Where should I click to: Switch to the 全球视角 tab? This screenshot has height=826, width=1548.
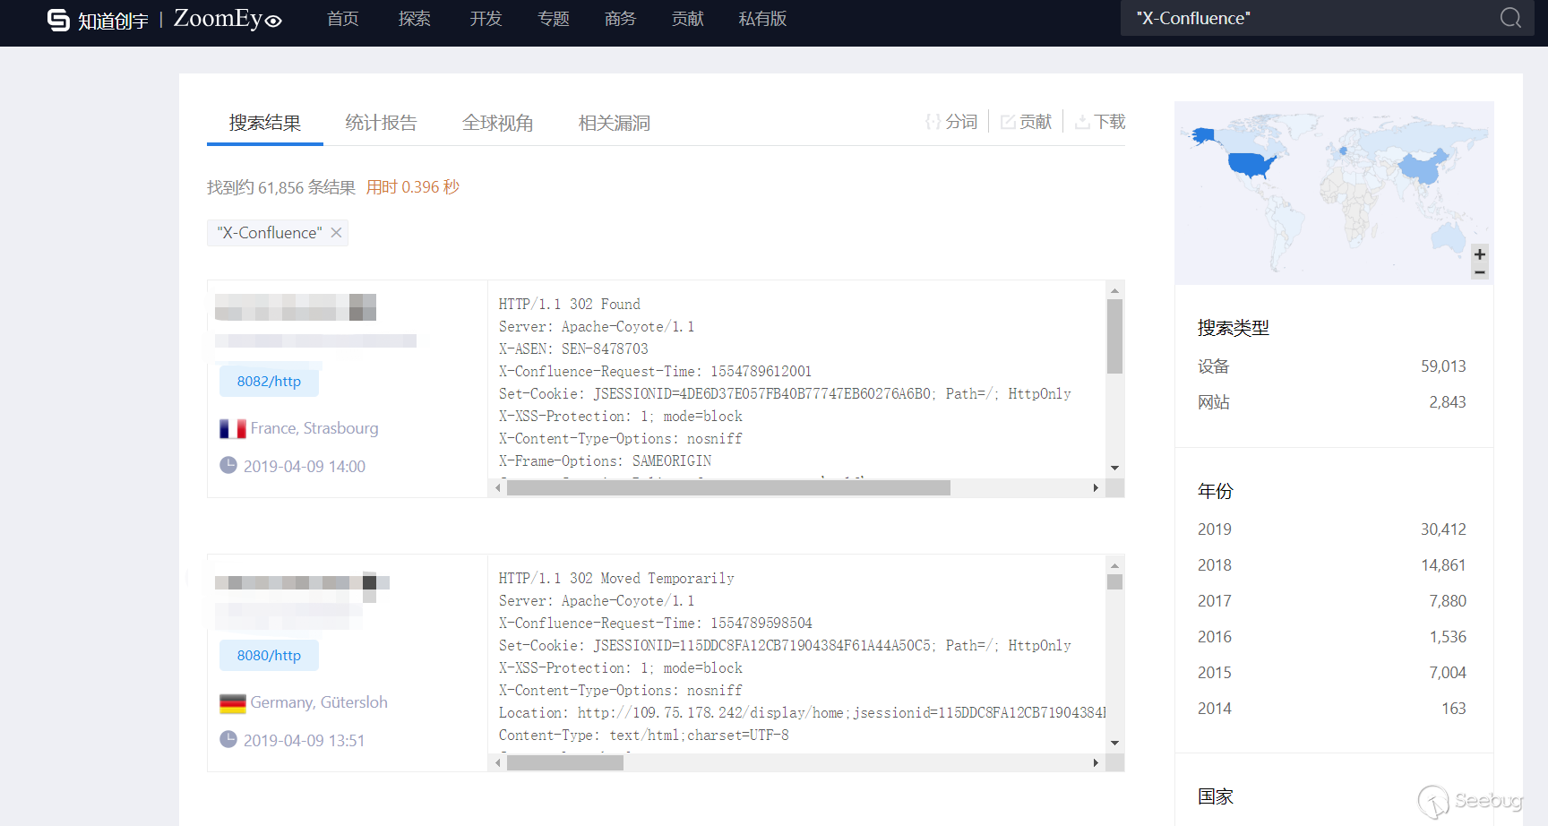click(498, 123)
